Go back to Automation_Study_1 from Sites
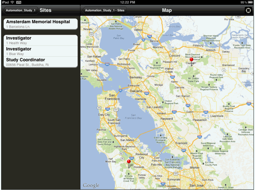This screenshot has height=190, width=255. coord(20,10)
